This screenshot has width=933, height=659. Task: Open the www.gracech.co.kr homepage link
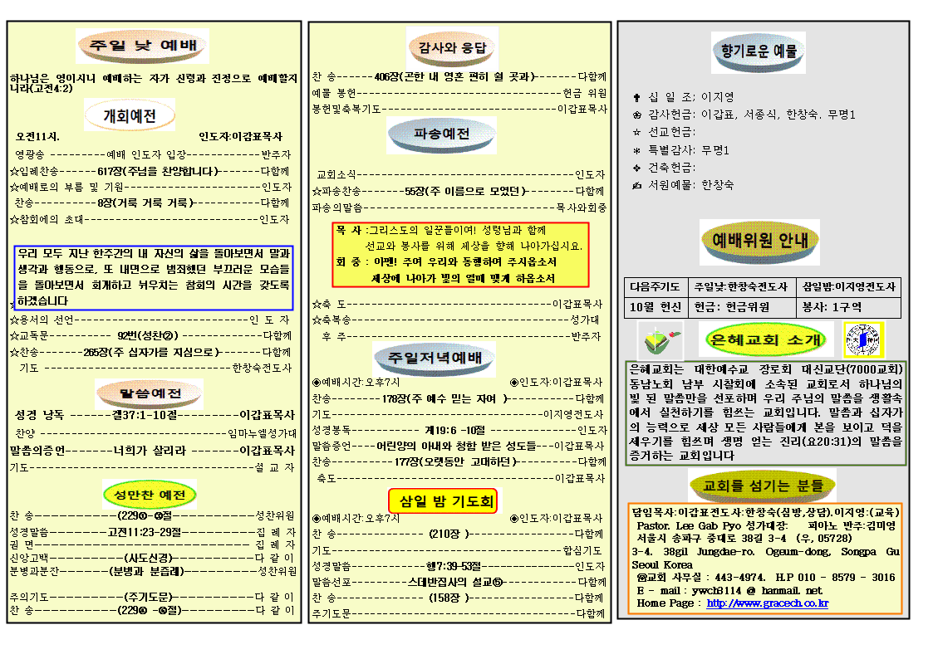coord(767,603)
